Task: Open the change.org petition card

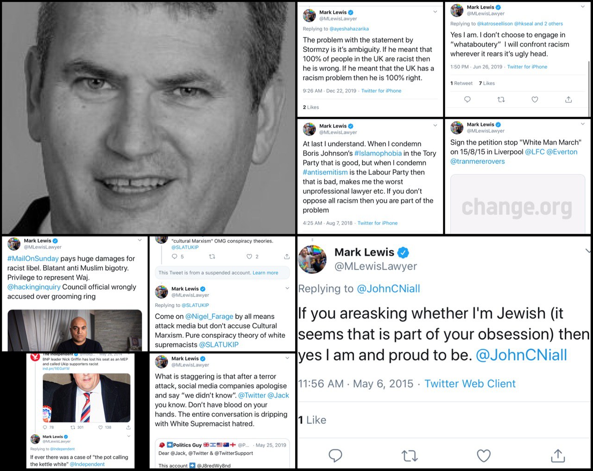Action: 517,204
